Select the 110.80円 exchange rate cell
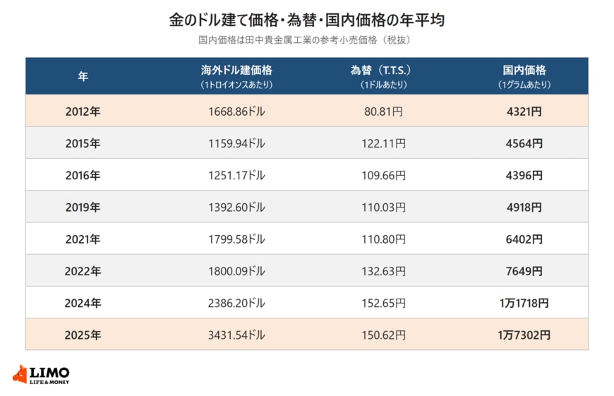The height and width of the screenshot is (396, 614). tap(383, 239)
